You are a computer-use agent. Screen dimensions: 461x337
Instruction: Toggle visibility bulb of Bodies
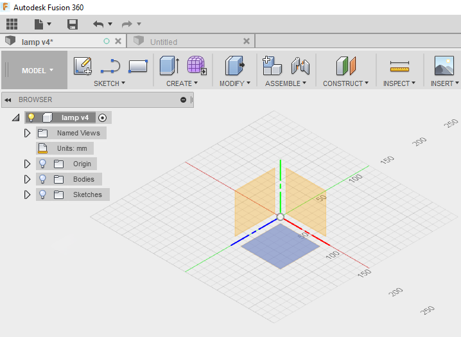(x=42, y=179)
